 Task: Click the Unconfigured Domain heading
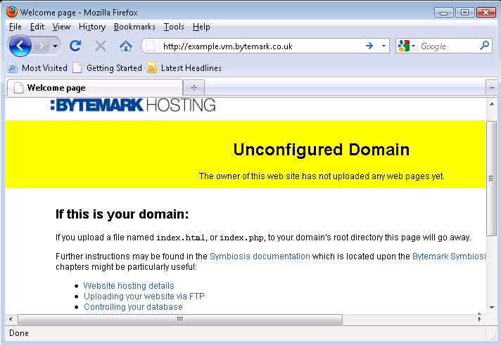tap(322, 150)
